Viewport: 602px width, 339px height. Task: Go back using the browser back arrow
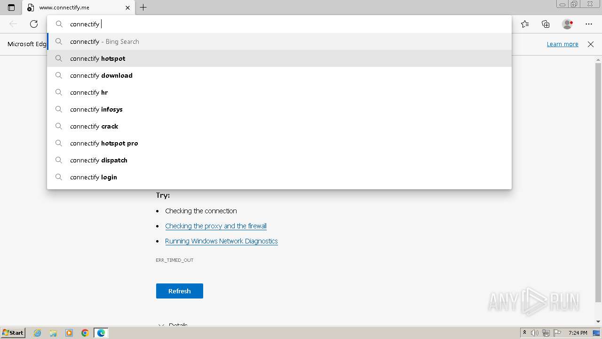click(x=13, y=24)
